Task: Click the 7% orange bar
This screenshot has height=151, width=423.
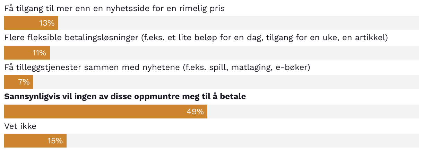Action: tap(19, 82)
